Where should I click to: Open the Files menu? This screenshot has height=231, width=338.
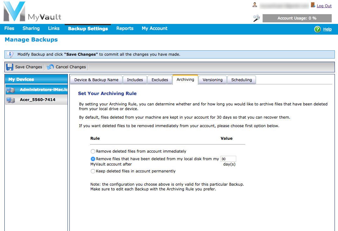[x=9, y=29]
